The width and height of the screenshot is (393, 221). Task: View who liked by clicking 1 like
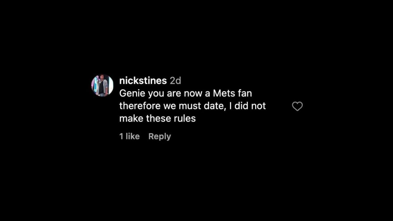click(129, 136)
